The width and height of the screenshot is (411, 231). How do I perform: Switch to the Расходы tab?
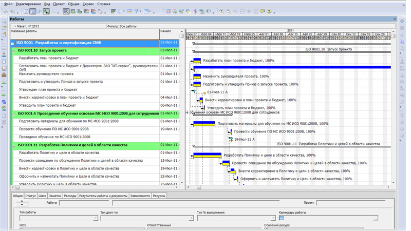pyautogui.click(x=70, y=196)
